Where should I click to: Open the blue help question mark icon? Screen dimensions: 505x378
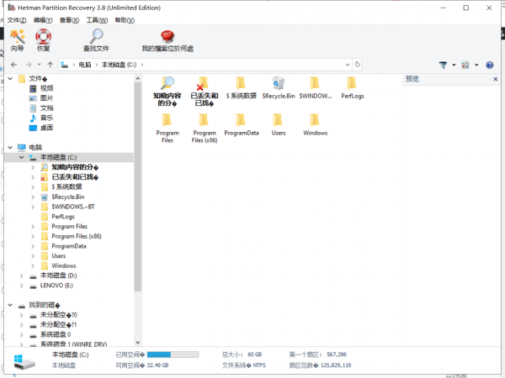[490, 65]
